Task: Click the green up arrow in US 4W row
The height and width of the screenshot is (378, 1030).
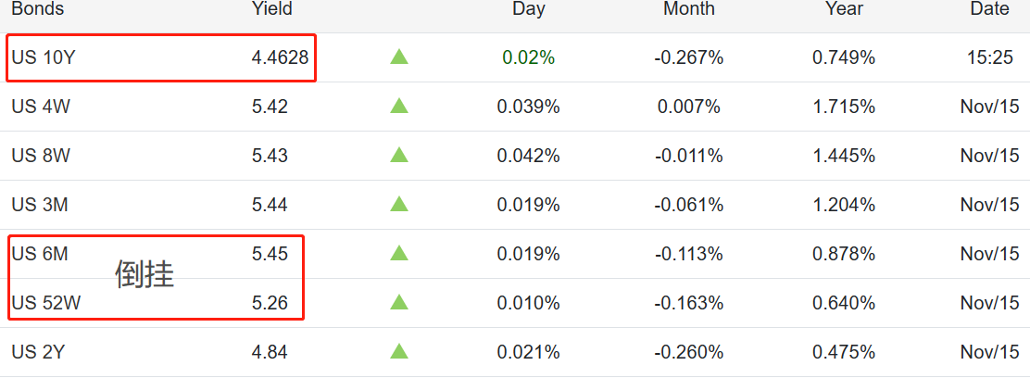Action: point(399,107)
